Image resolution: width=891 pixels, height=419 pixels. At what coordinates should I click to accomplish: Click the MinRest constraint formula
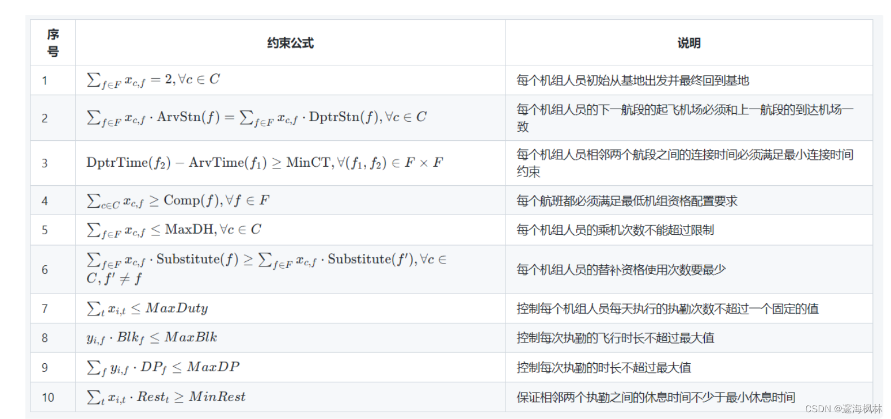click(166, 398)
